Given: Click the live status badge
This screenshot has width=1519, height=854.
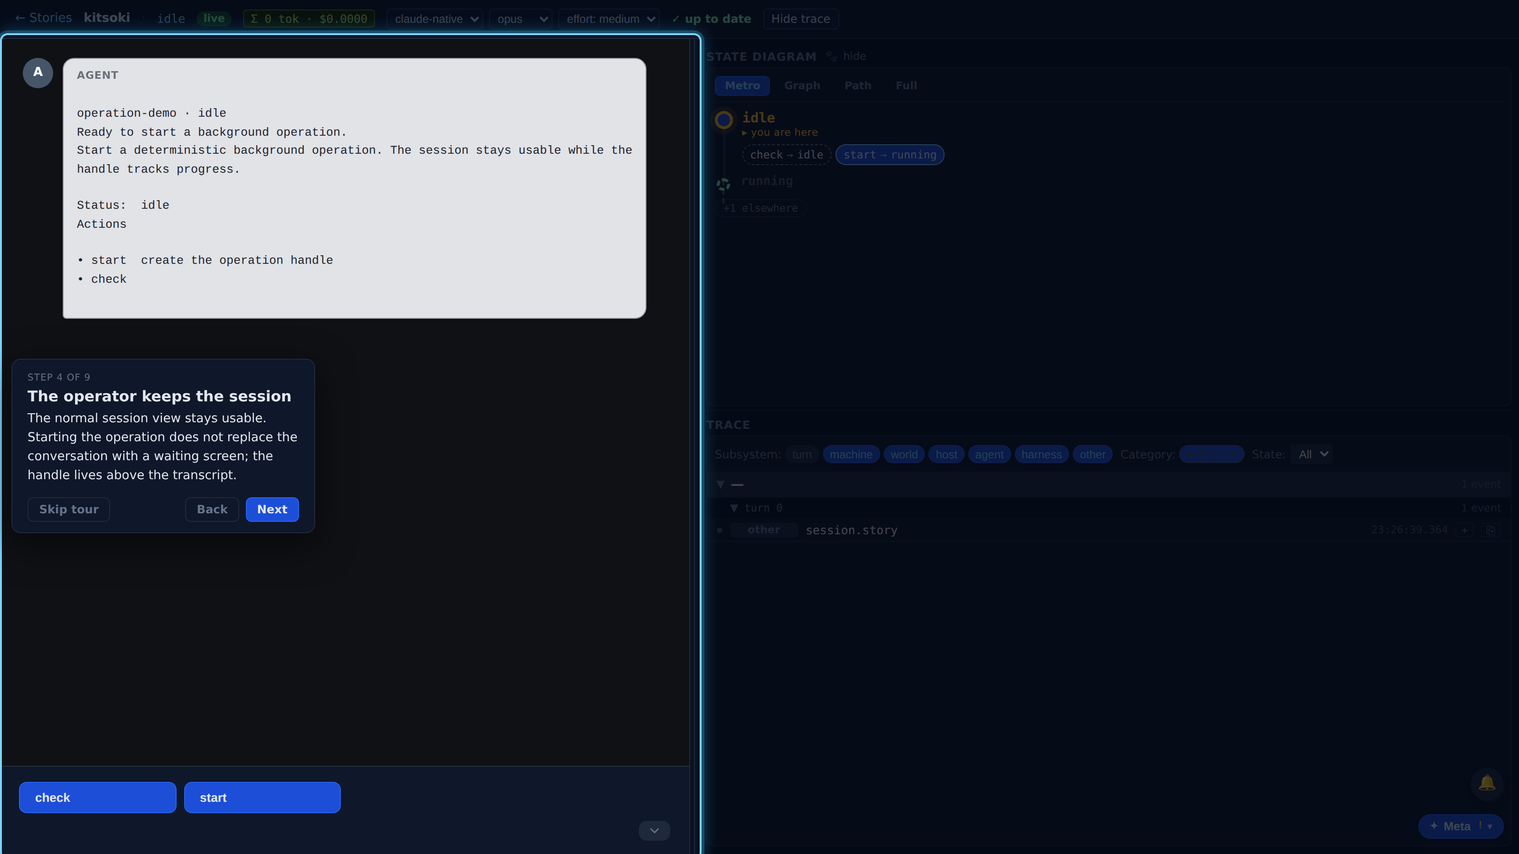Looking at the screenshot, I should click(214, 19).
